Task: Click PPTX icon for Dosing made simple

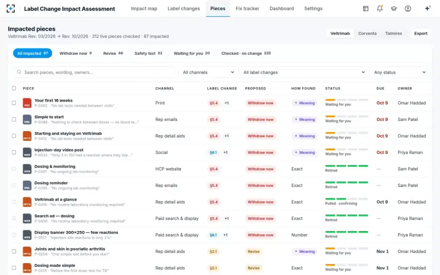Action: coord(27,268)
